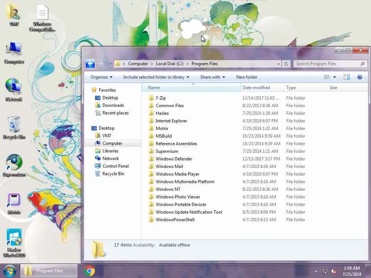Select the Common Files folder
Screen dimensions: 371x278
(x=170, y=105)
